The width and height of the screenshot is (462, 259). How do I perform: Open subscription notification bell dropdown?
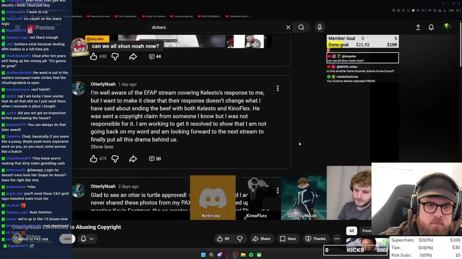coord(87,239)
